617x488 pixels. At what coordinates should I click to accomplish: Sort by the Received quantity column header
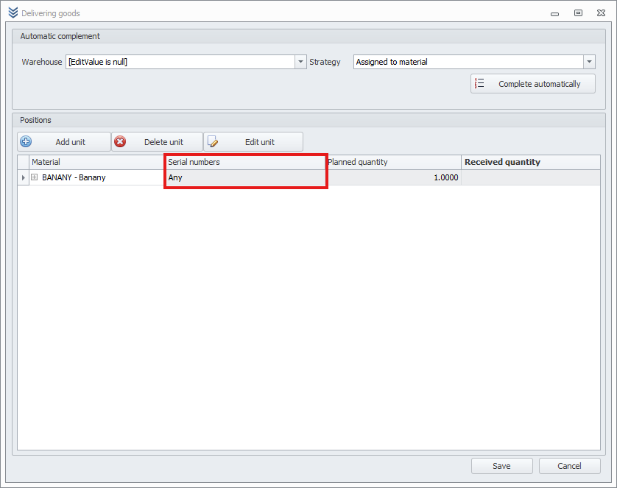pyautogui.click(x=531, y=162)
